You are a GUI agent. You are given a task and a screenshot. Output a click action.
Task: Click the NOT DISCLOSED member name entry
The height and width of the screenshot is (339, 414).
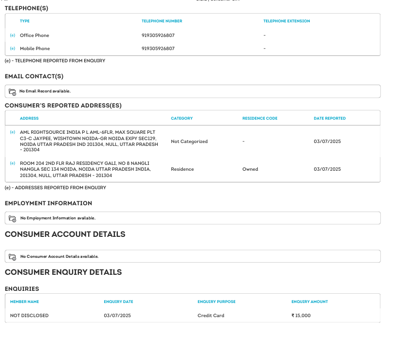pos(29,316)
